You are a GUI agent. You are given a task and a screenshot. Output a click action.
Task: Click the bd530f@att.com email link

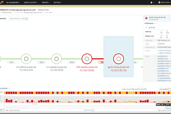click(x=163, y=71)
